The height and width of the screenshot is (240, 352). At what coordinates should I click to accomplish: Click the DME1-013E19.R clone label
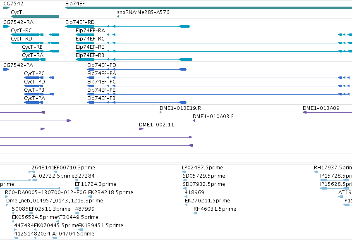tap(180, 108)
